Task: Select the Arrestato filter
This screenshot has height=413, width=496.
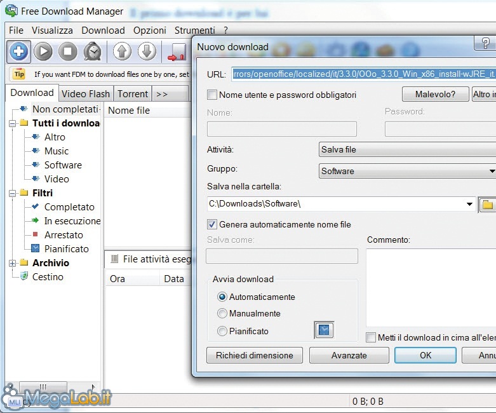Action: [x=64, y=235]
